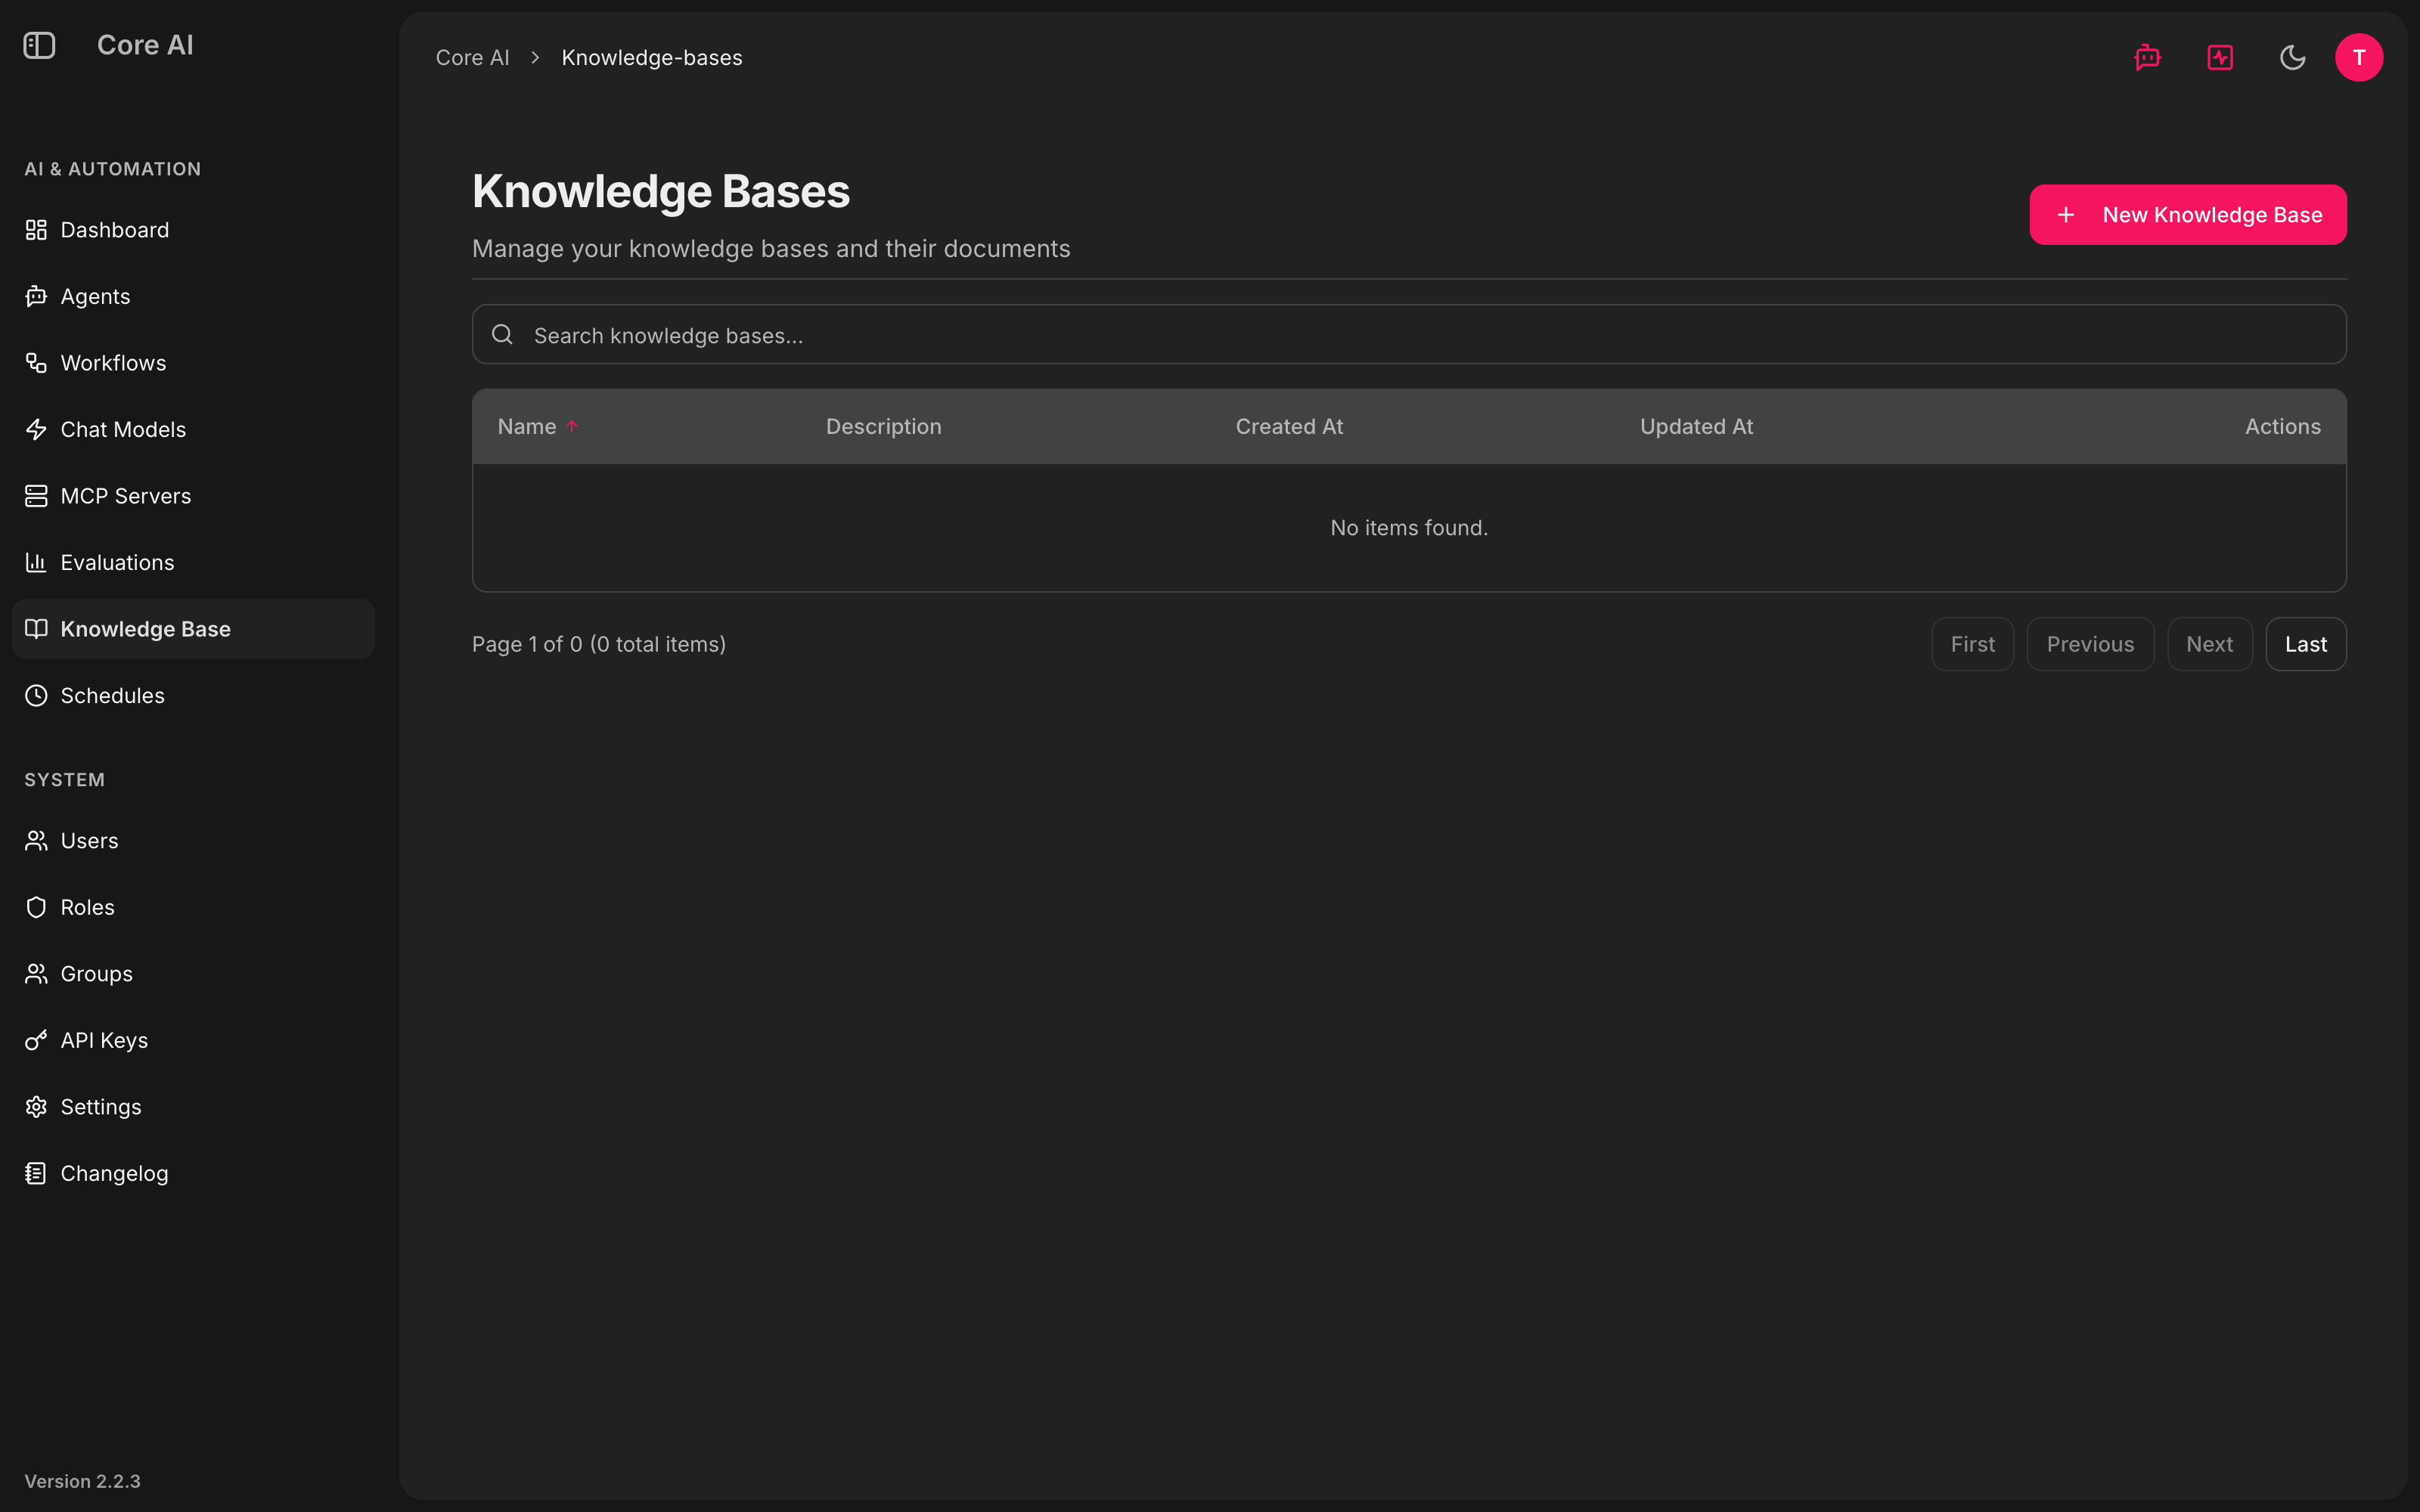The image size is (2420, 1512).
Task: Click the Chat Models lightning icon
Action: [36, 429]
